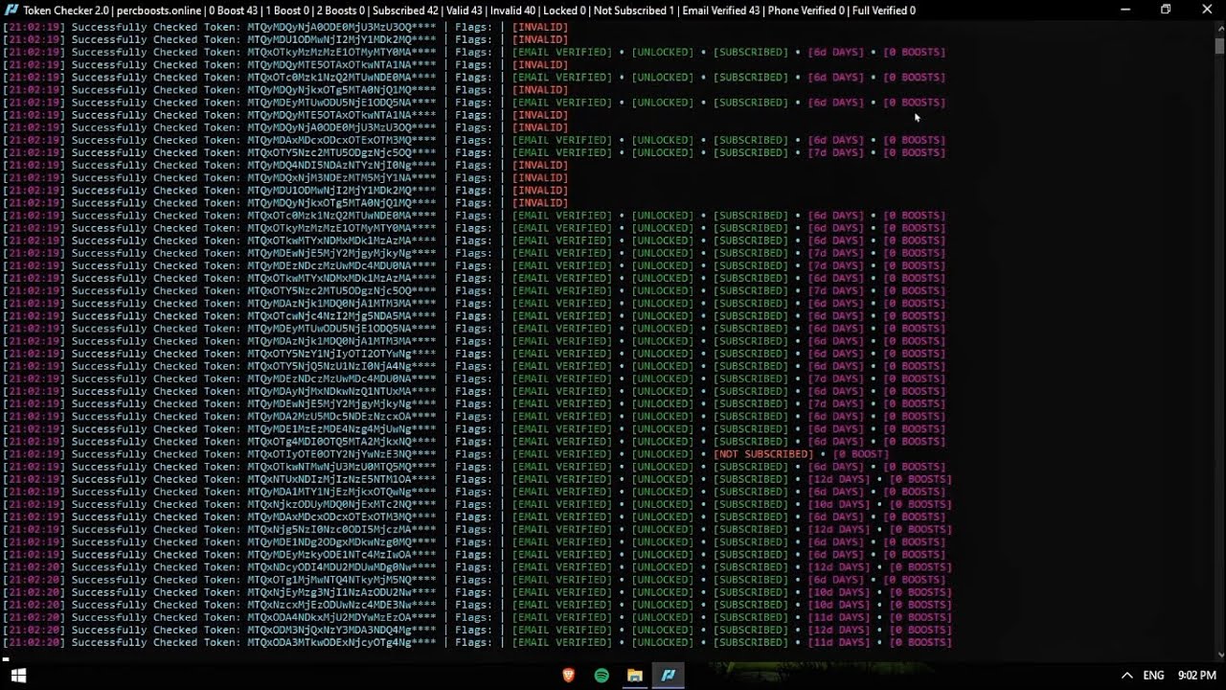Open the 9:02 PM taskbar clock
This screenshot has width=1226, height=690.
point(1196,676)
